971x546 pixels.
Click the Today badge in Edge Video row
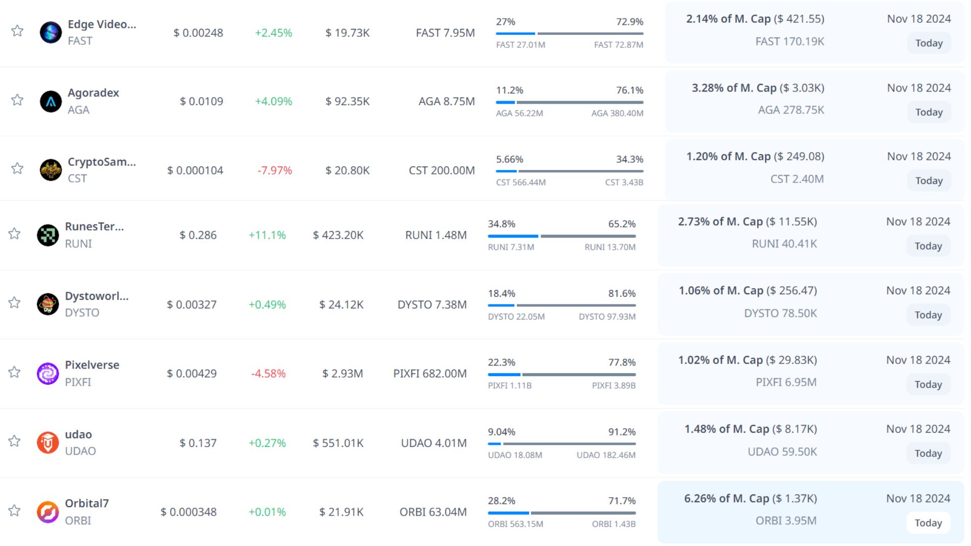929,43
